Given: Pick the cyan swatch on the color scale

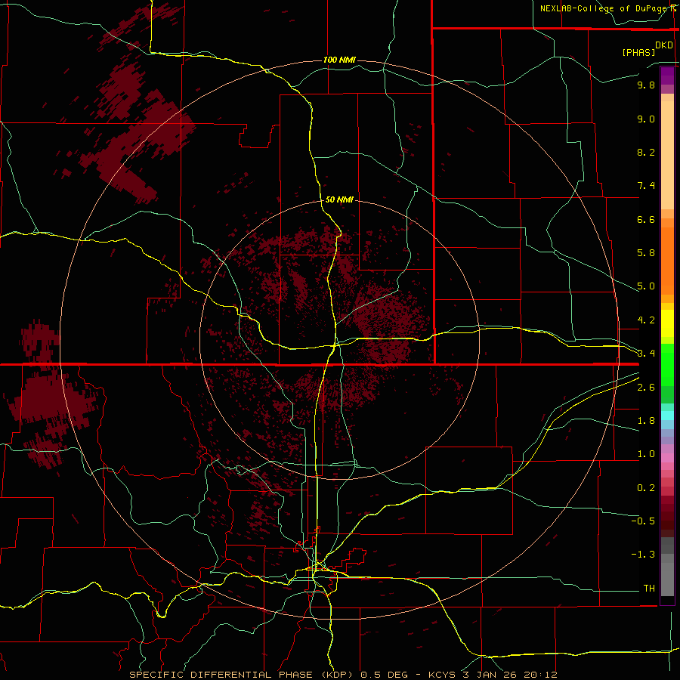Looking at the screenshot, I should click(667, 416).
